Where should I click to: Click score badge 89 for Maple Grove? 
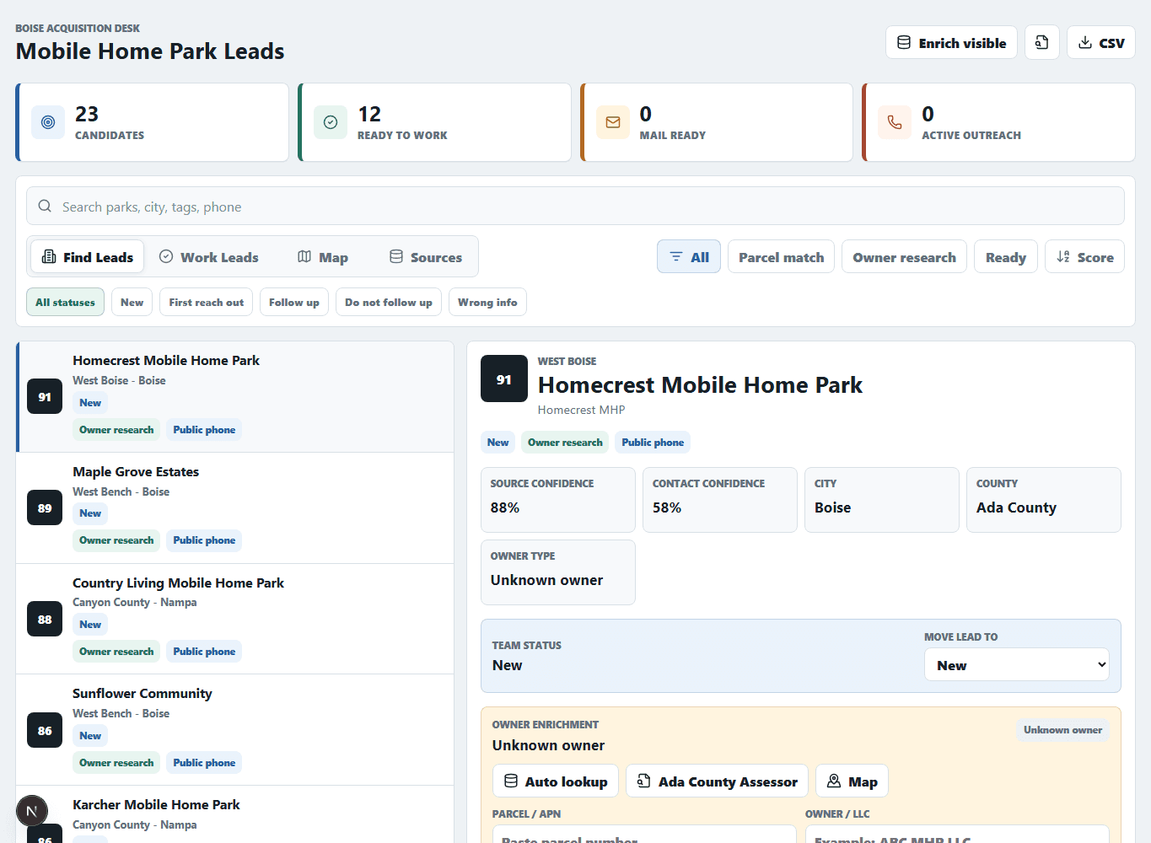pyautogui.click(x=45, y=507)
